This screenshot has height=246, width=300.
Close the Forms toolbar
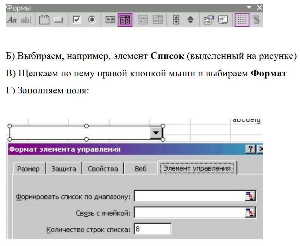point(259,8)
